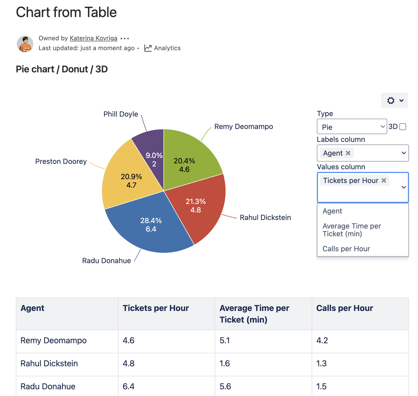Click the Analytics chart icon

(148, 48)
